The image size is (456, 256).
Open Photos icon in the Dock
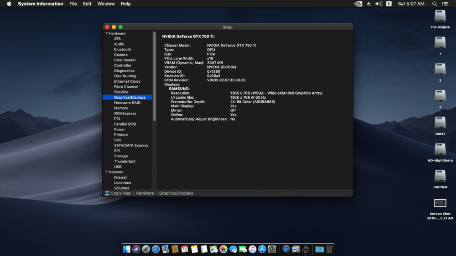(x=223, y=249)
